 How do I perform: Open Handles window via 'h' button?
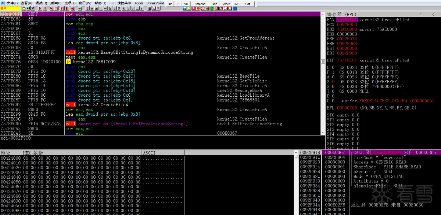110,8
